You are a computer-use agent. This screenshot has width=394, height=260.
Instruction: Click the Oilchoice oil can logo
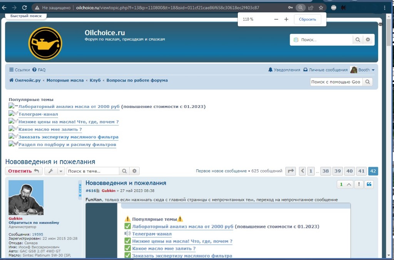(45, 43)
